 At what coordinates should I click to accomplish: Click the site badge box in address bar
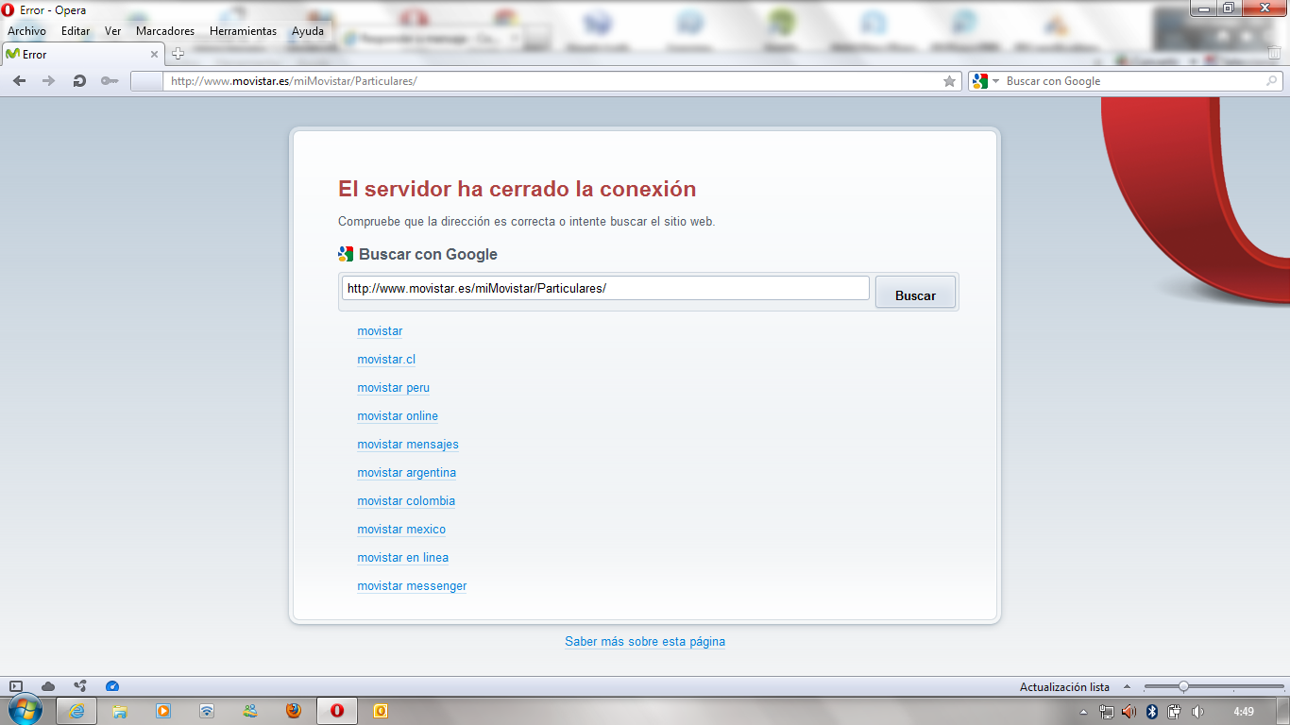(146, 81)
